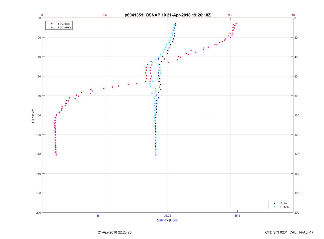Viewport: 324px width, 239px height.
Task: Click the top temperature tick label 9.5
Action: pos(230,15)
